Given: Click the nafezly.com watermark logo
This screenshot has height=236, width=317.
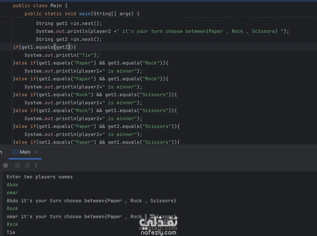Looking at the screenshot, I should [158, 226].
